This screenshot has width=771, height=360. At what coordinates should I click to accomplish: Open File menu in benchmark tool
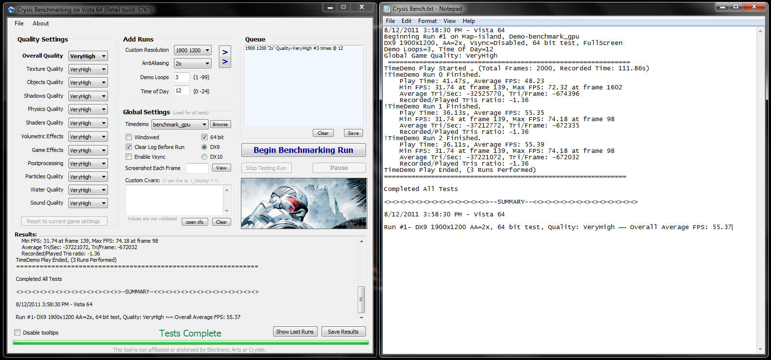19,23
